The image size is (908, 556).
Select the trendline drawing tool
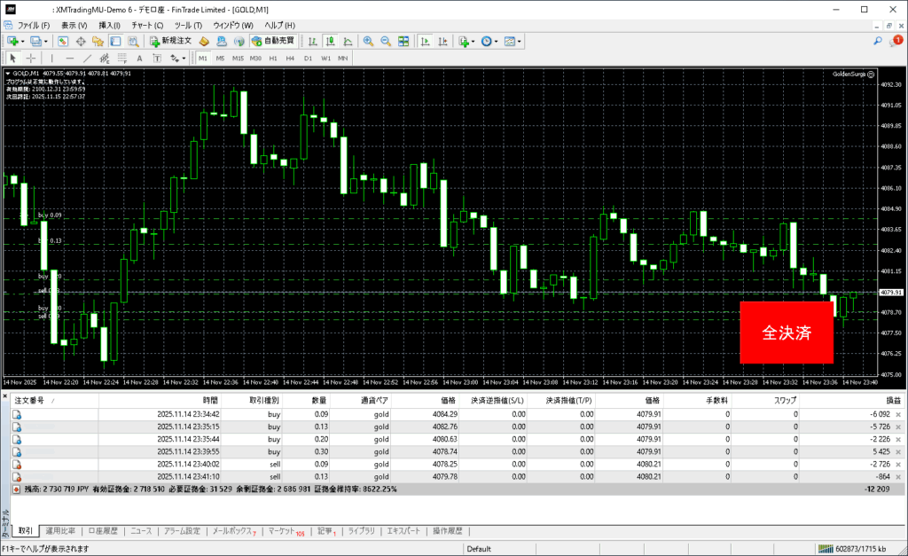[87, 59]
